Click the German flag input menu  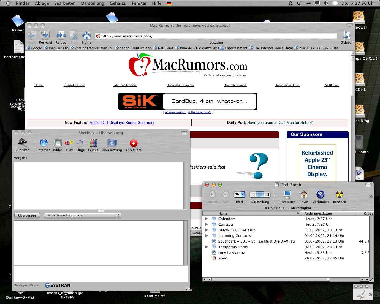[169, 3]
